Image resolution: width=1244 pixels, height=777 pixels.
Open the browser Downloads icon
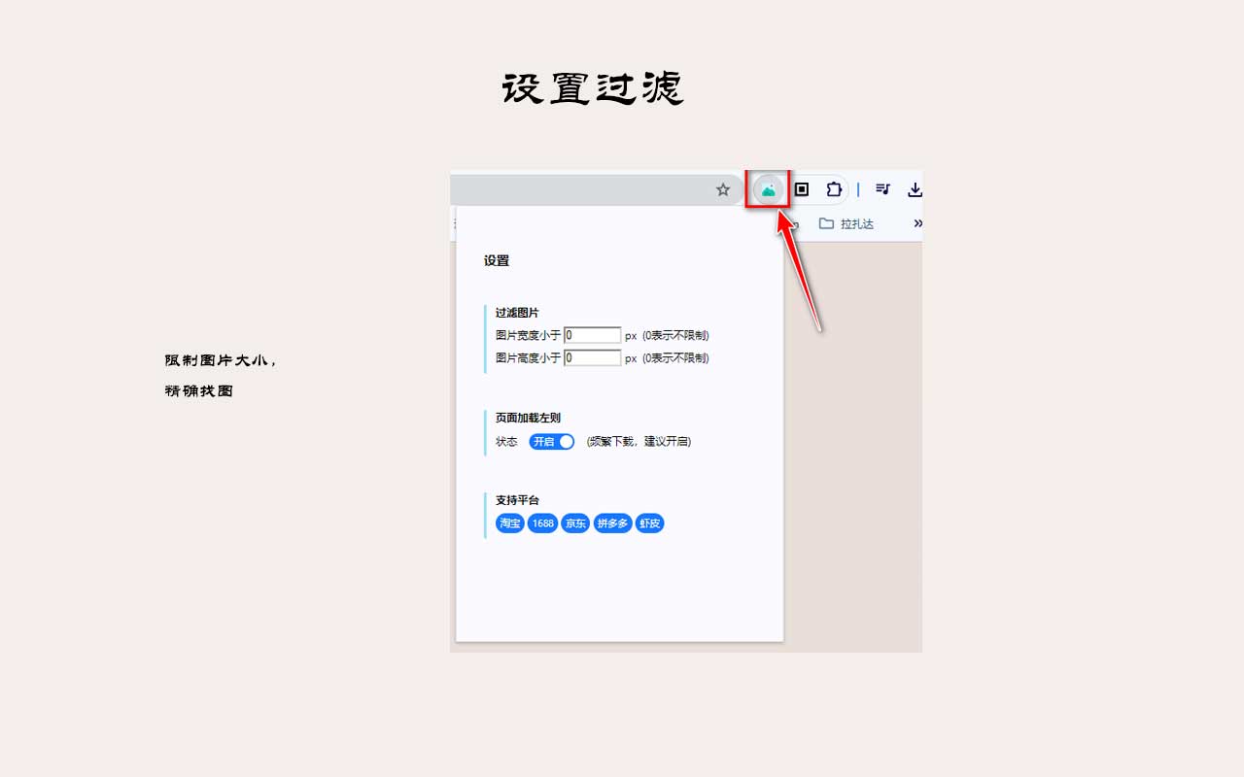tap(915, 189)
